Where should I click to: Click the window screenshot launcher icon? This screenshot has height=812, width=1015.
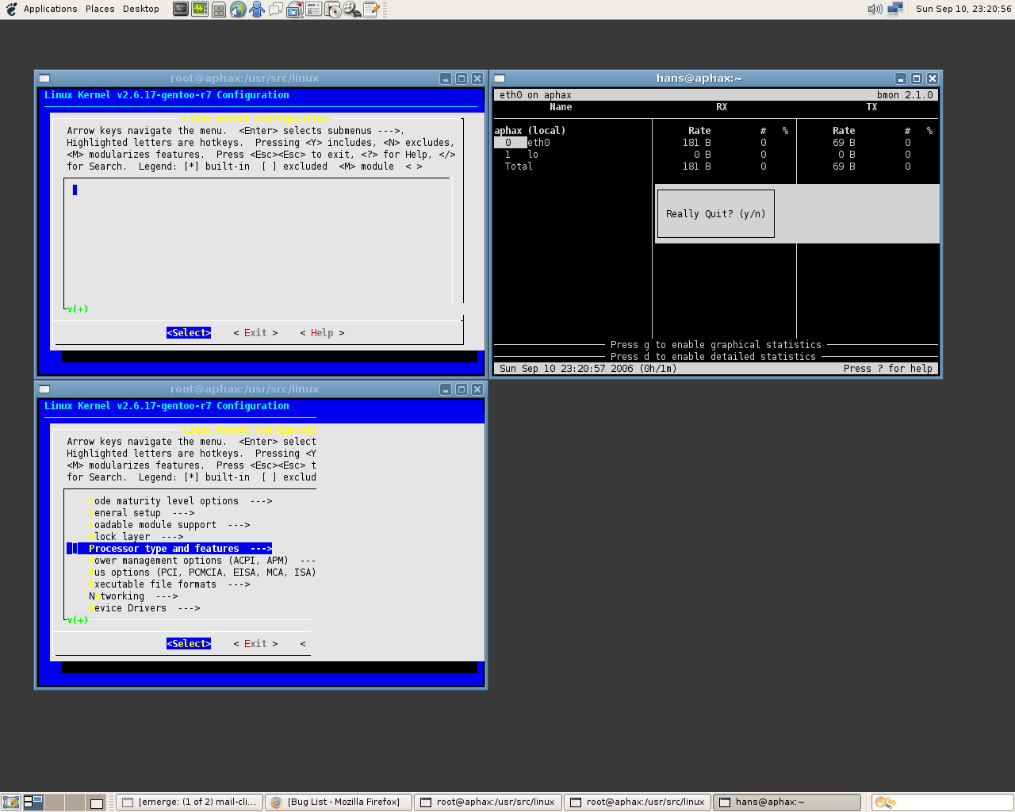pos(295,10)
